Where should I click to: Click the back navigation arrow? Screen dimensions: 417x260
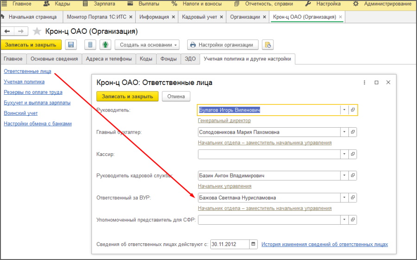(x=8, y=31)
